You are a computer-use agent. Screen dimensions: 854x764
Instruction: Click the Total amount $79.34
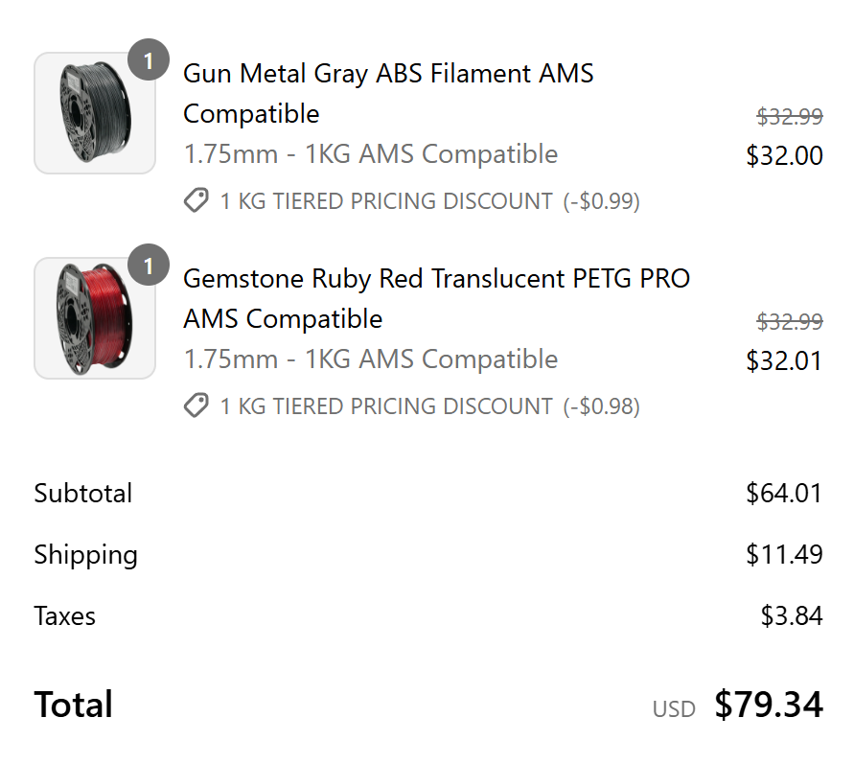tap(769, 705)
